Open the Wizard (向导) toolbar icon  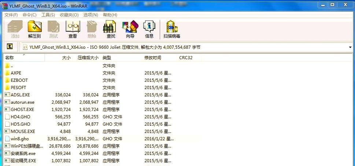[130, 26]
